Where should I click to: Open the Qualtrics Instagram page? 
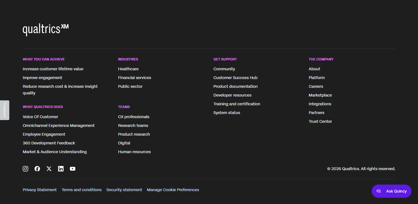tap(25, 169)
